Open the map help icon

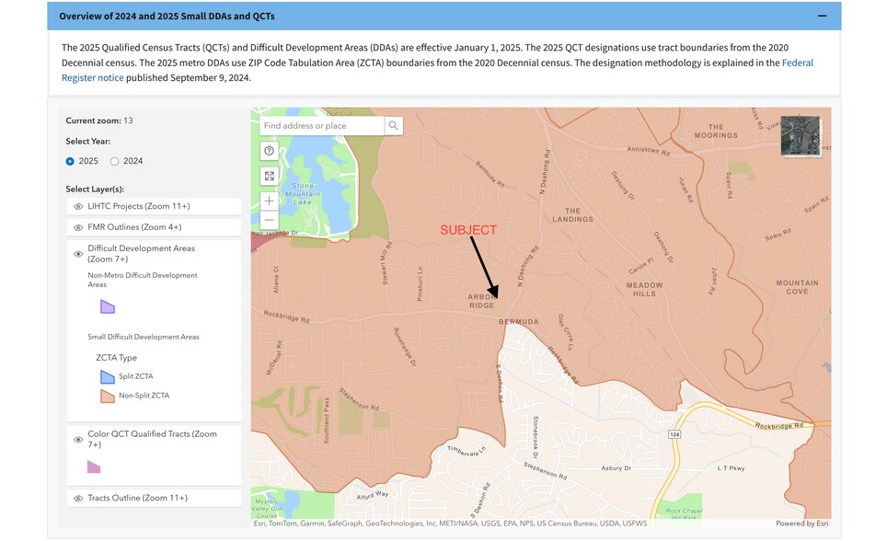(x=269, y=150)
